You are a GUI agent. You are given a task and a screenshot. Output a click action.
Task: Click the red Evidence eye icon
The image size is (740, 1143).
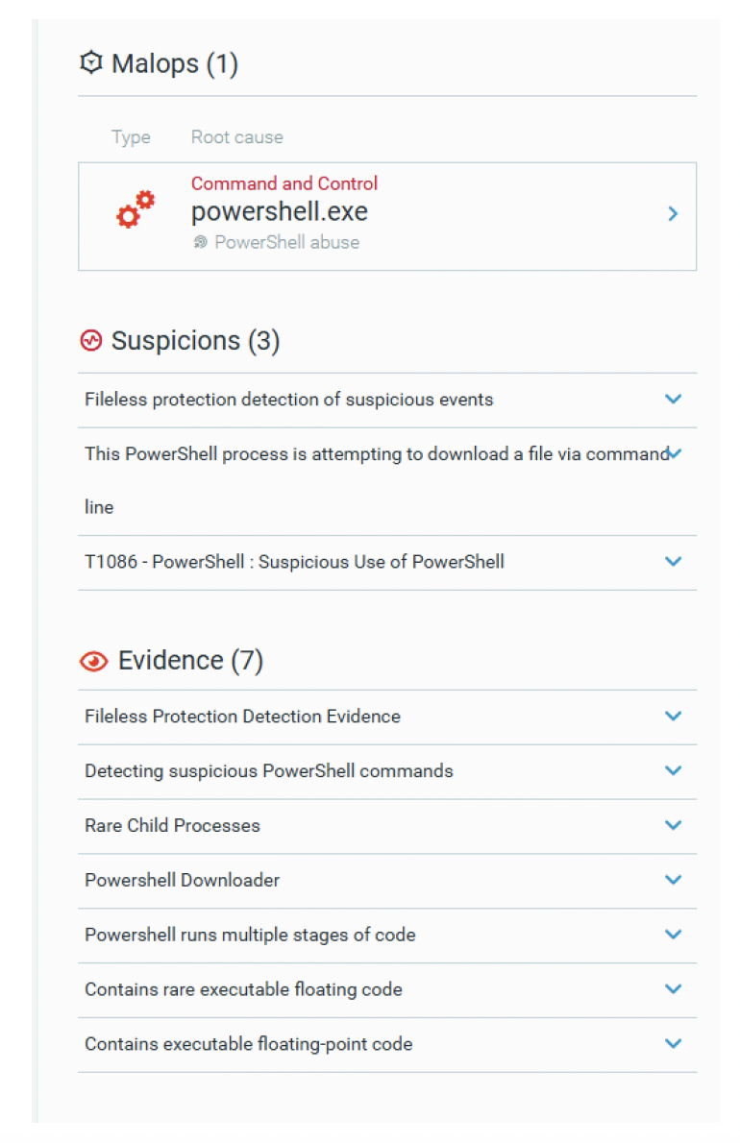[93, 661]
